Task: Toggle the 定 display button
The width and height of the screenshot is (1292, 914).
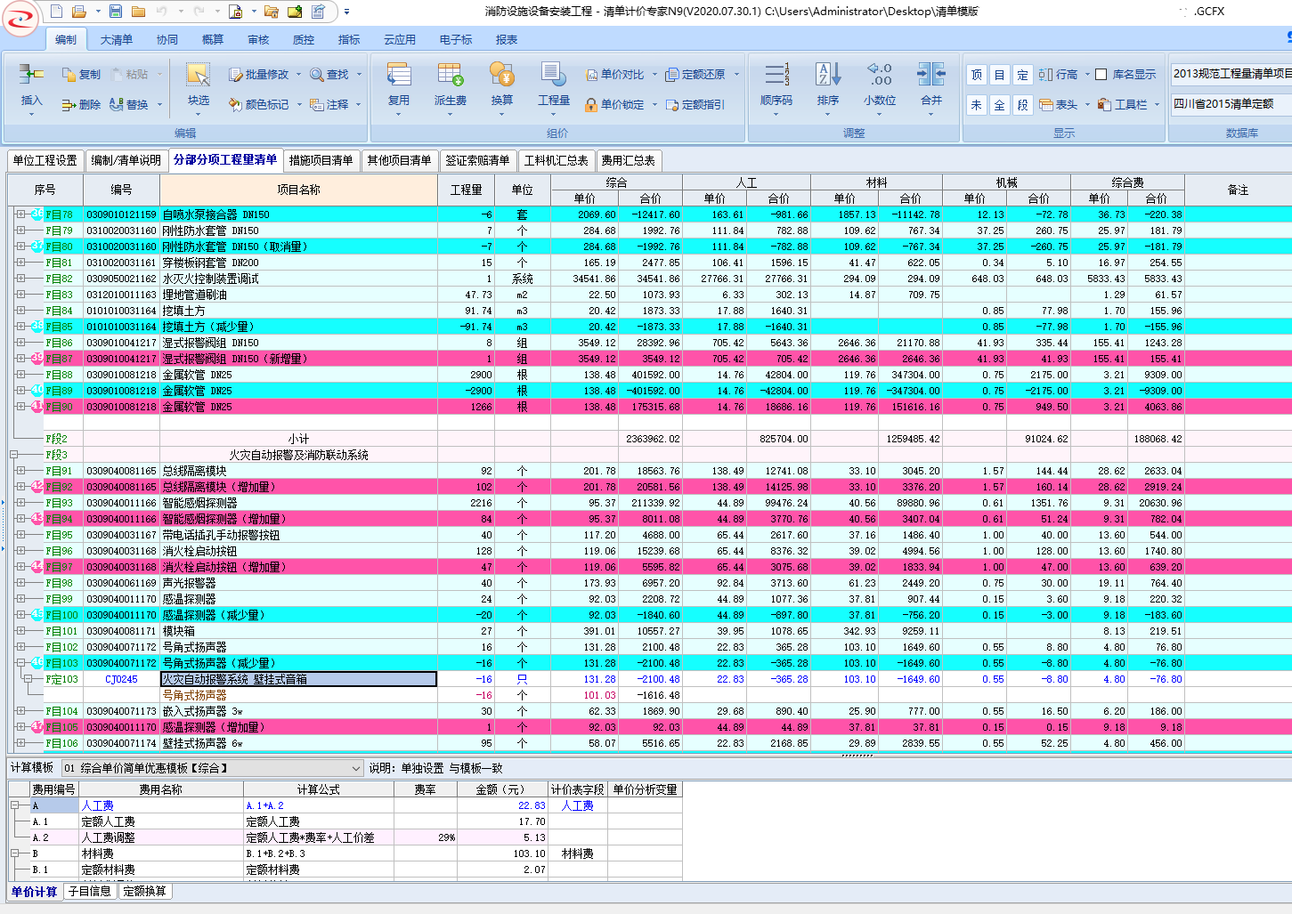Action: (1023, 75)
